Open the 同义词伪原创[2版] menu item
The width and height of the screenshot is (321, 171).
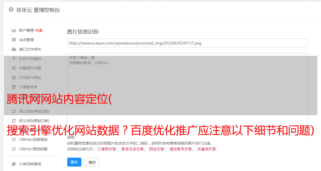34,121
